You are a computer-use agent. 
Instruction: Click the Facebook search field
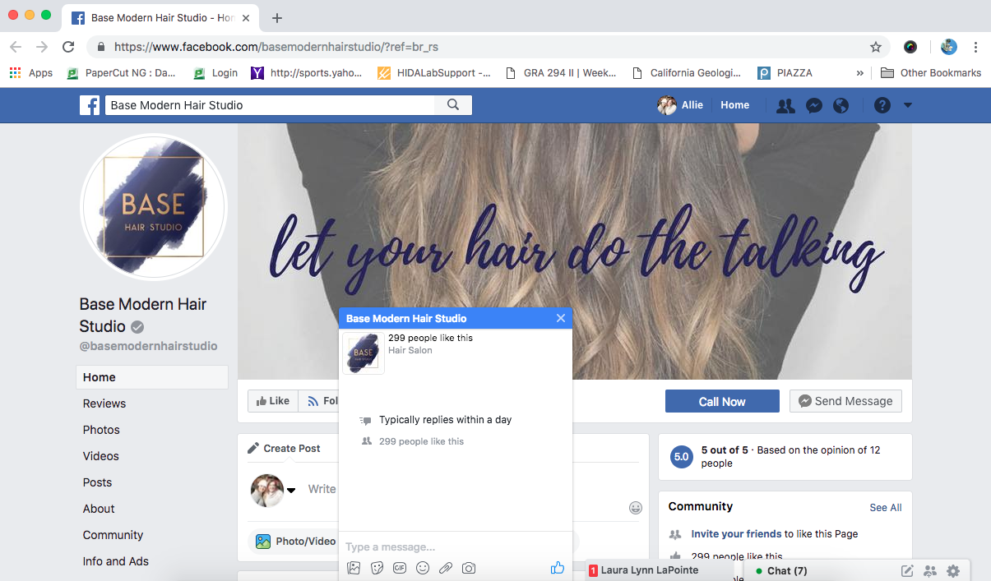point(270,105)
